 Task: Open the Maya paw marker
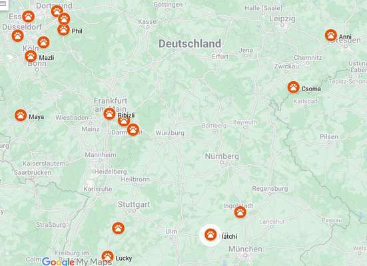(x=21, y=115)
